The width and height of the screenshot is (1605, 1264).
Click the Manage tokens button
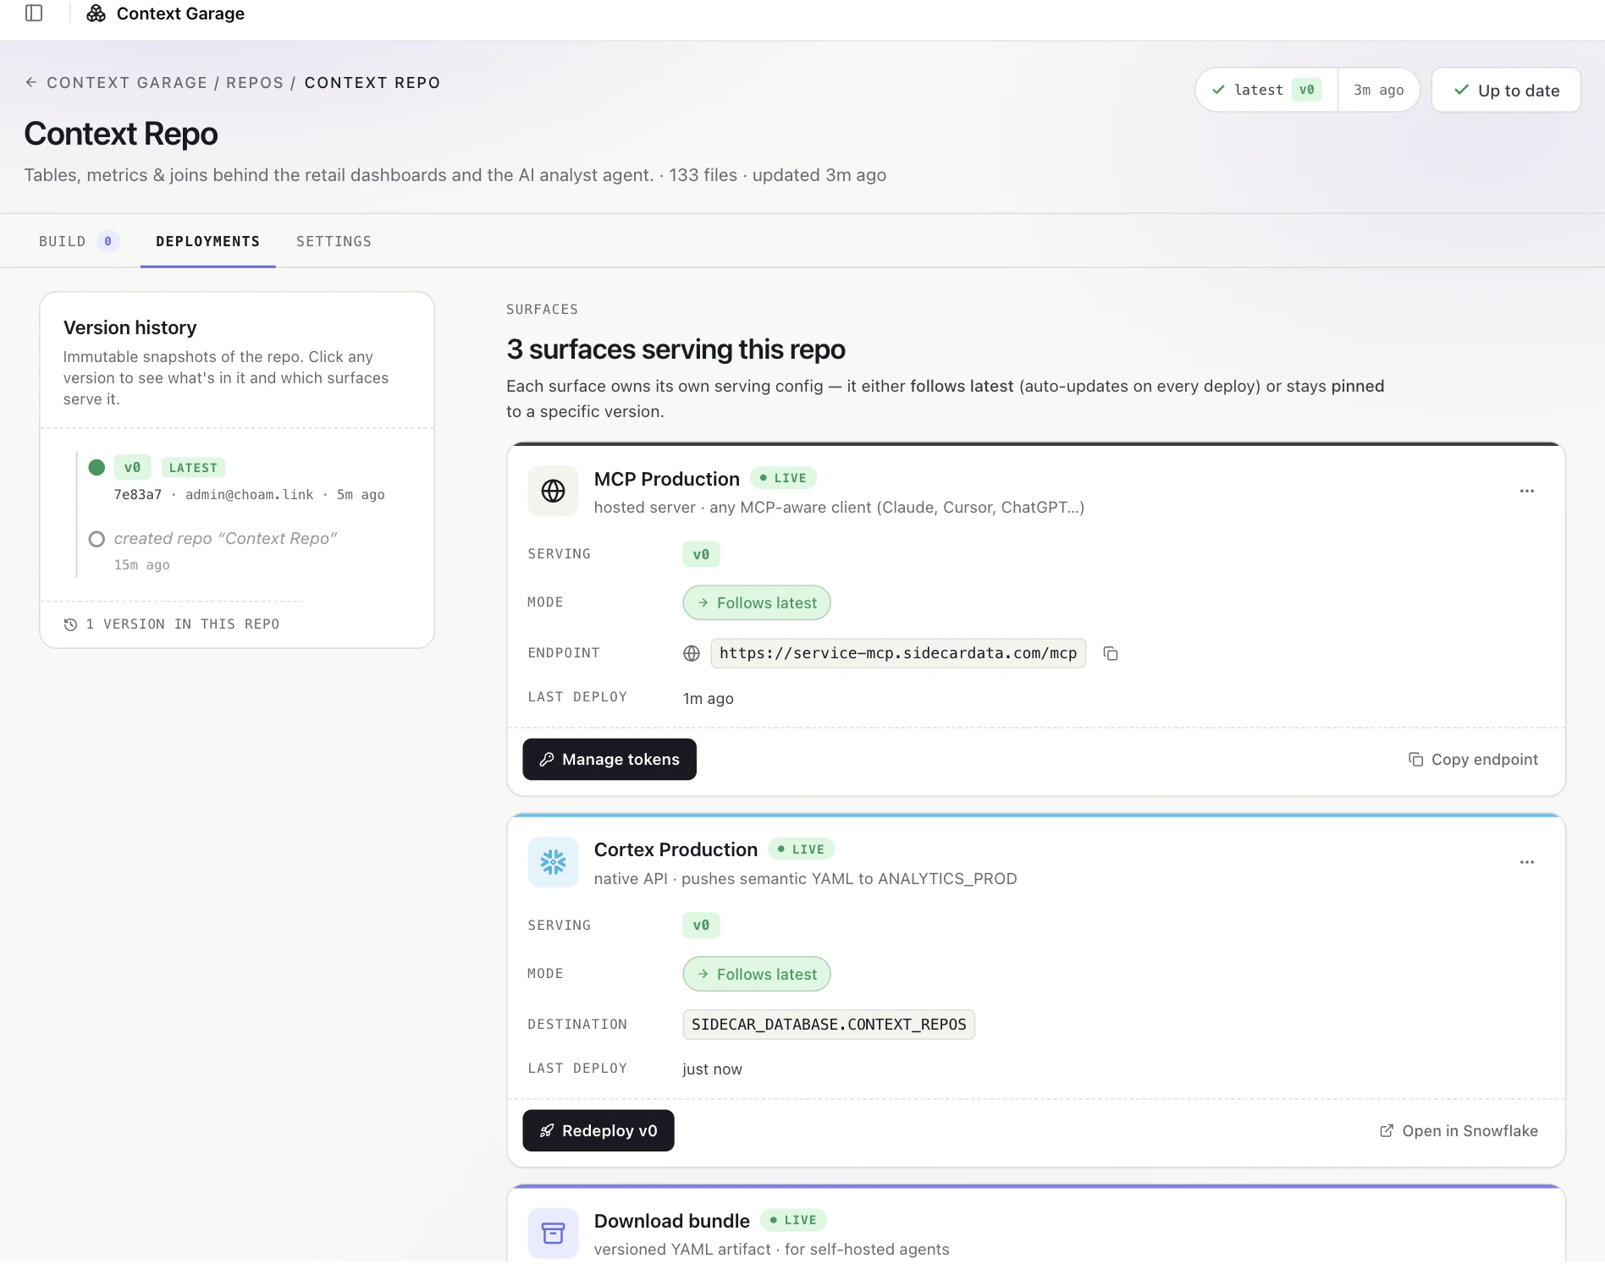coord(609,760)
